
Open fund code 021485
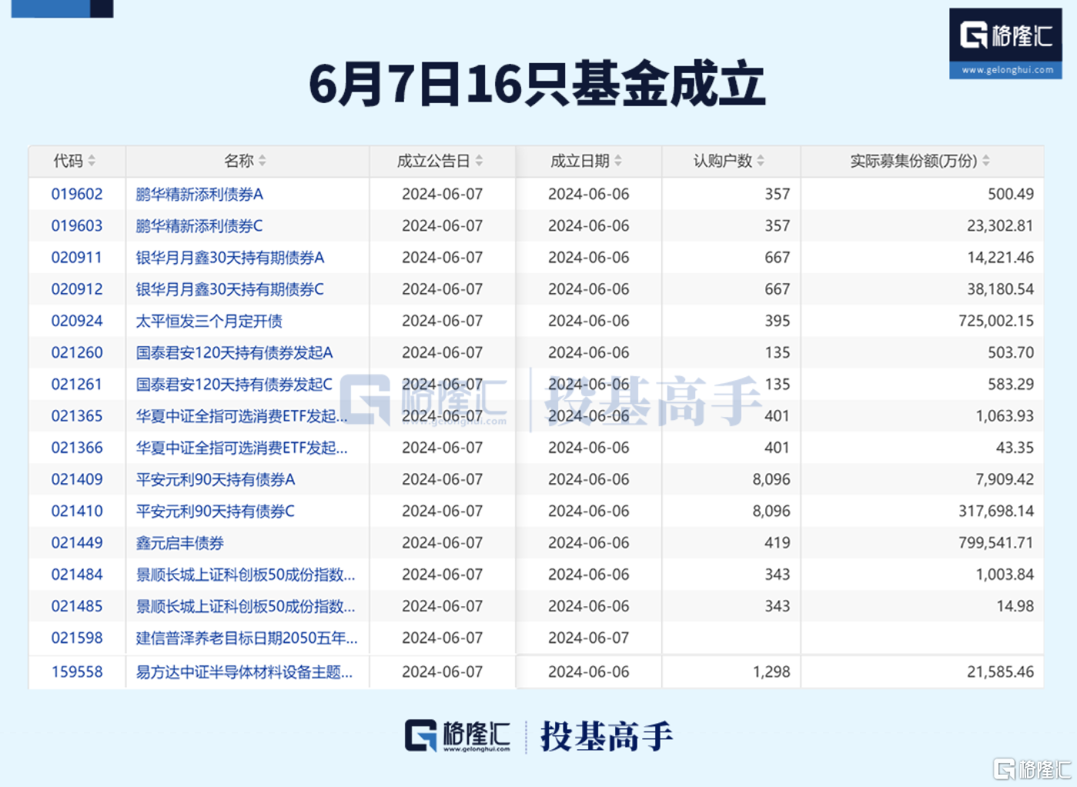coord(77,606)
